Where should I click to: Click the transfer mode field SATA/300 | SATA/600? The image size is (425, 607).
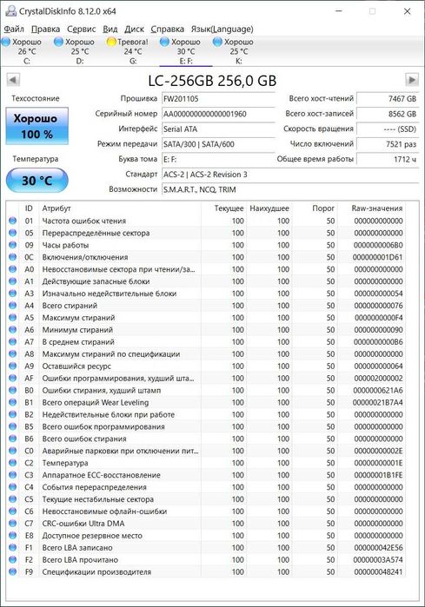(218, 144)
